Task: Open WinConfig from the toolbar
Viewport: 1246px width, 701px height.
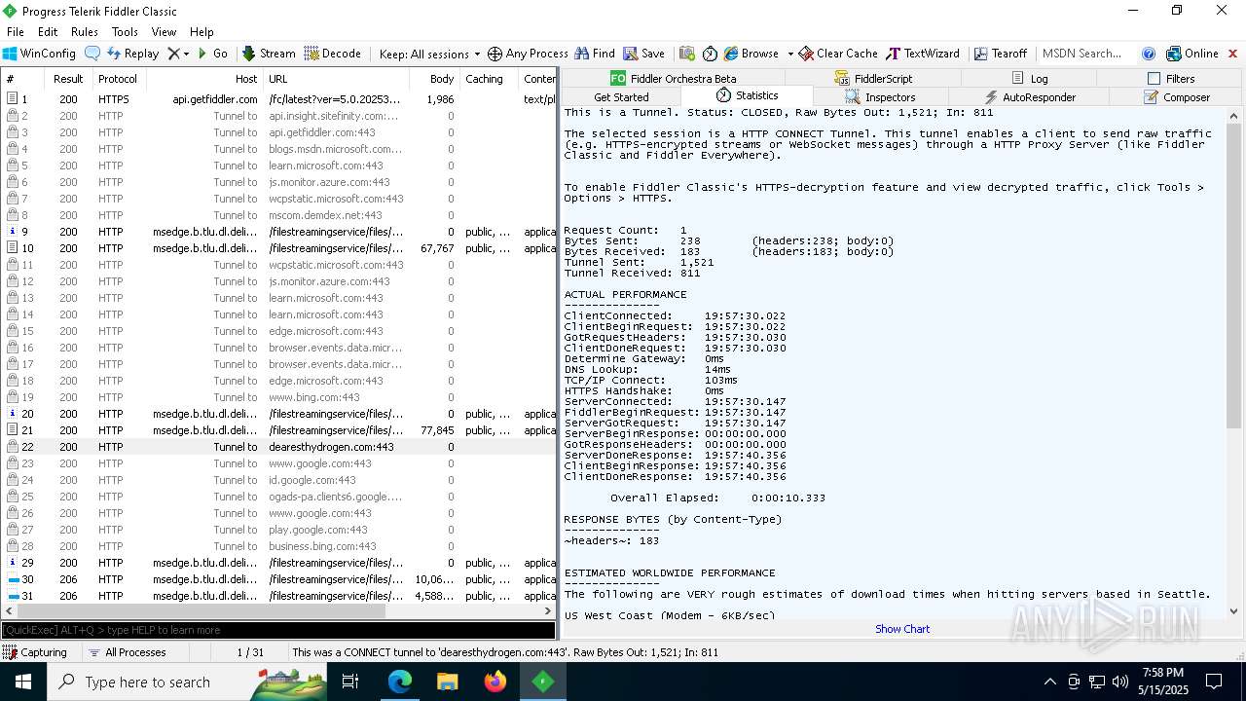Action: pyautogui.click(x=39, y=54)
